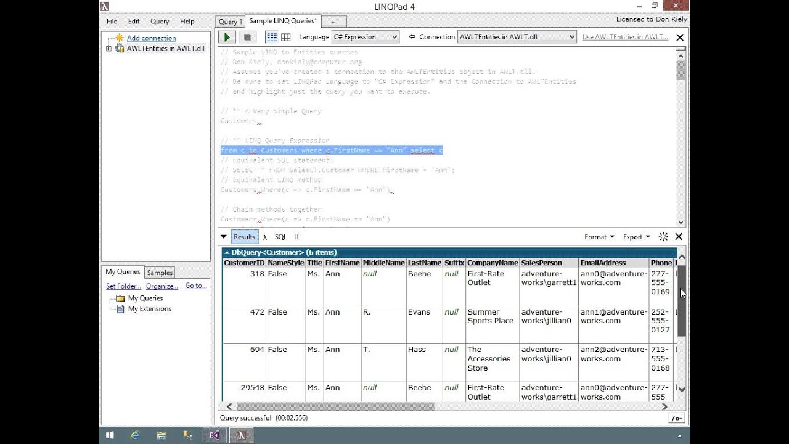Click the results panel spinner options icon

click(663, 237)
